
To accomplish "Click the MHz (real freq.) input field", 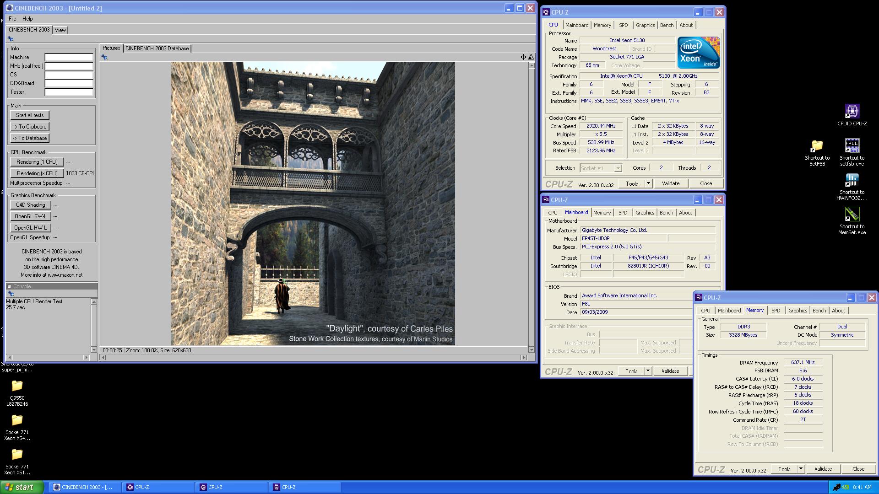I will tap(69, 66).
